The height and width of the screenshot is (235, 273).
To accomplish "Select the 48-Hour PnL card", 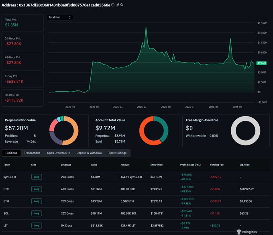I will pyautogui.click(x=22, y=60).
